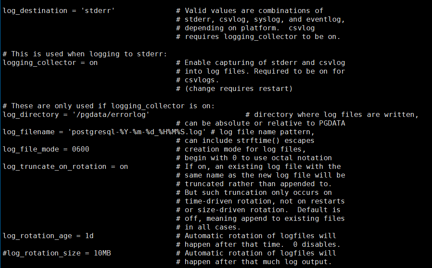Place cursor on the 0600 mode value
Image resolution: width=432 pixels, height=268 pixels.
[80, 149]
